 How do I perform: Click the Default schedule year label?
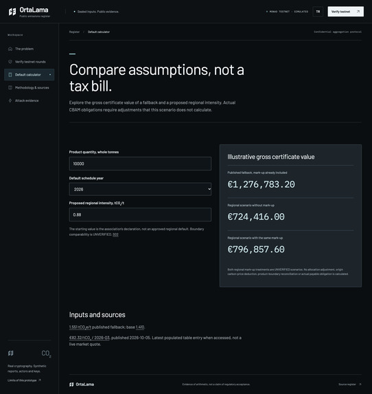point(86,178)
